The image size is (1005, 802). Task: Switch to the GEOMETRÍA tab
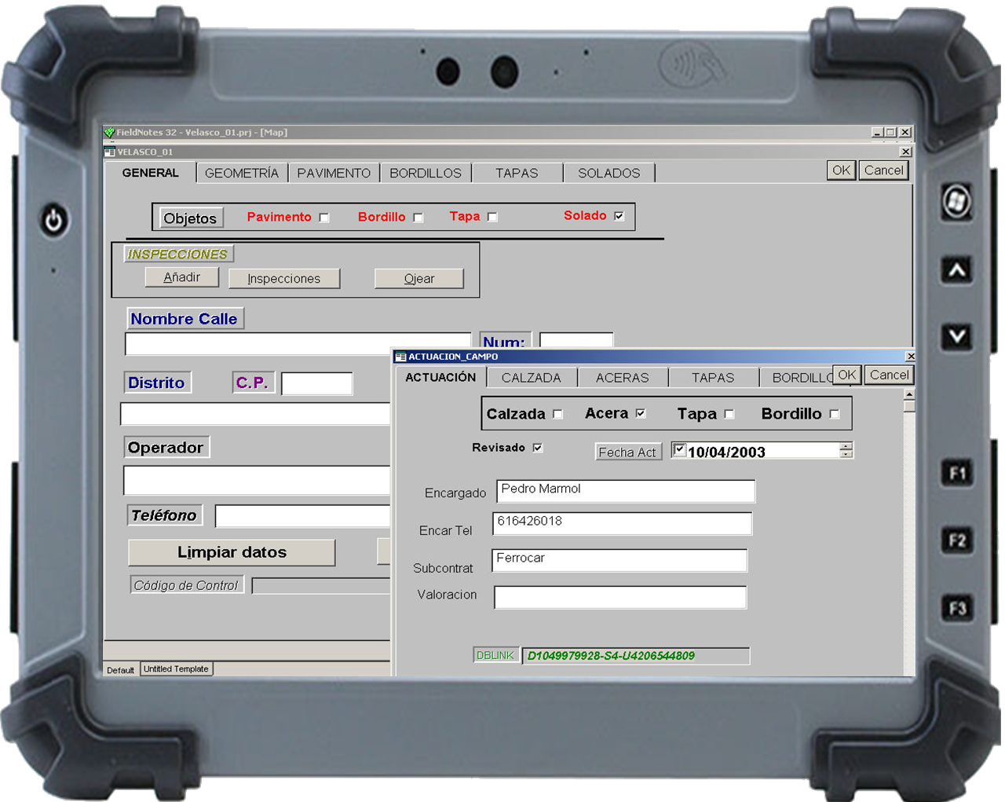[x=242, y=174]
